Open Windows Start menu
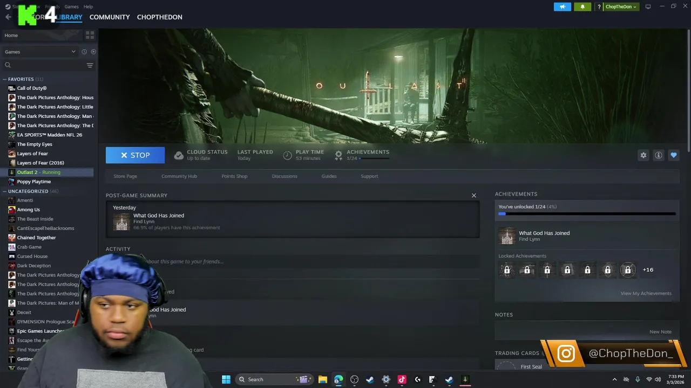Viewport: 691px width, 388px height. pyautogui.click(x=226, y=379)
